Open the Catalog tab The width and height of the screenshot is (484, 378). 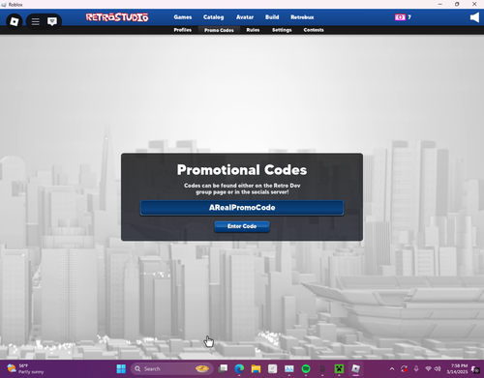point(213,17)
